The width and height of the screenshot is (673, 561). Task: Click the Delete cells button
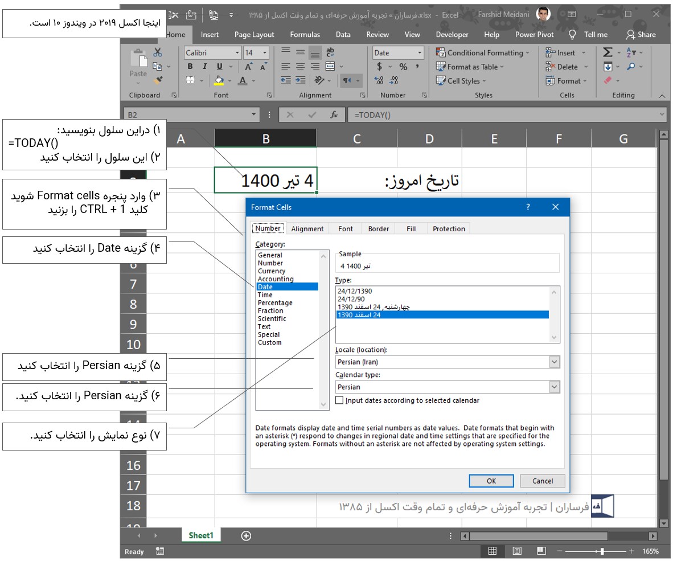[x=562, y=67]
